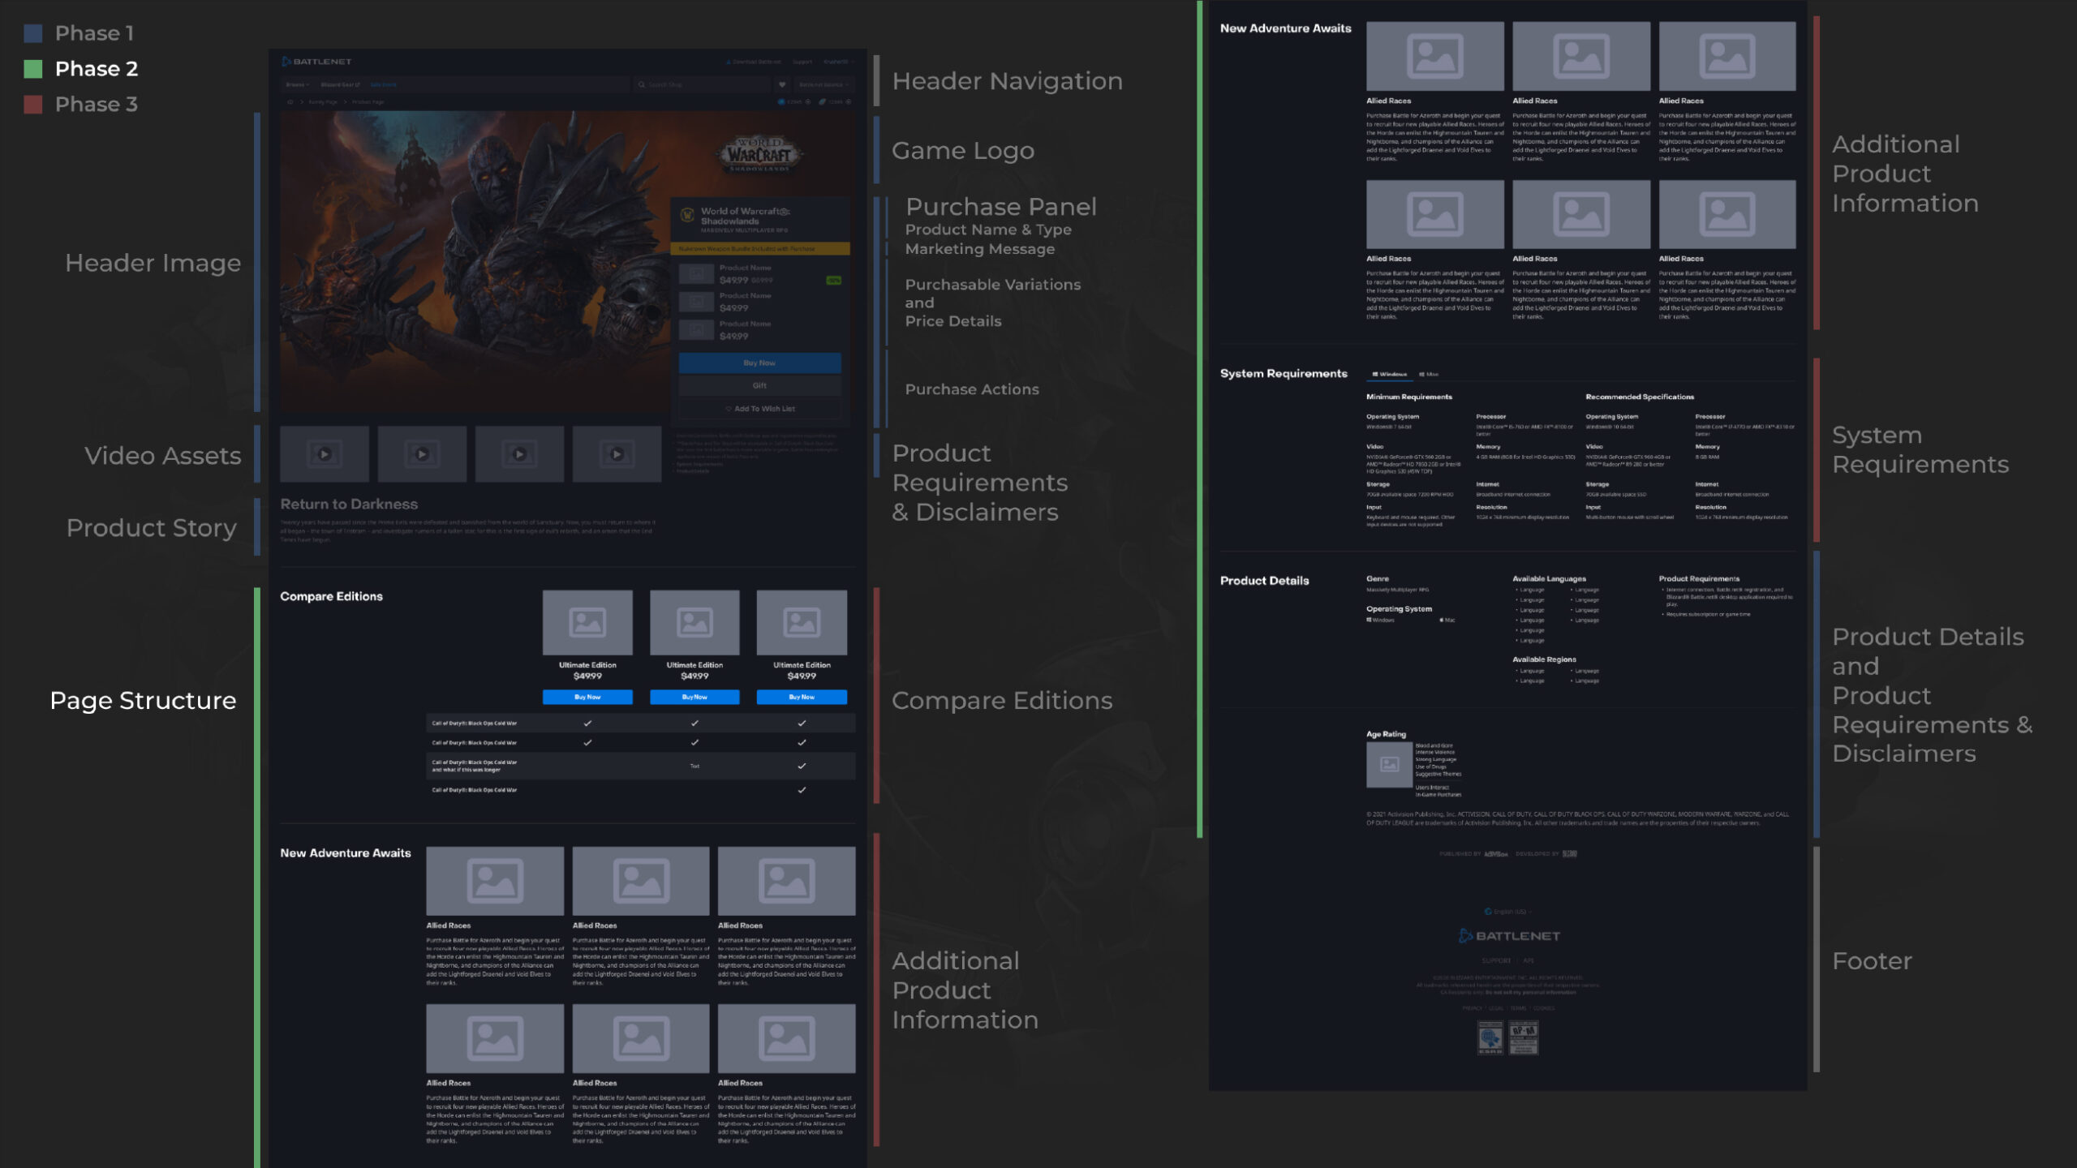The height and width of the screenshot is (1168, 2077).
Task: Click inside the Search Shop field
Action: pyautogui.click(x=703, y=84)
